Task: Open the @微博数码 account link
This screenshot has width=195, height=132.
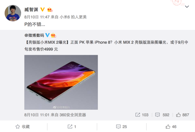Action: [34, 35]
